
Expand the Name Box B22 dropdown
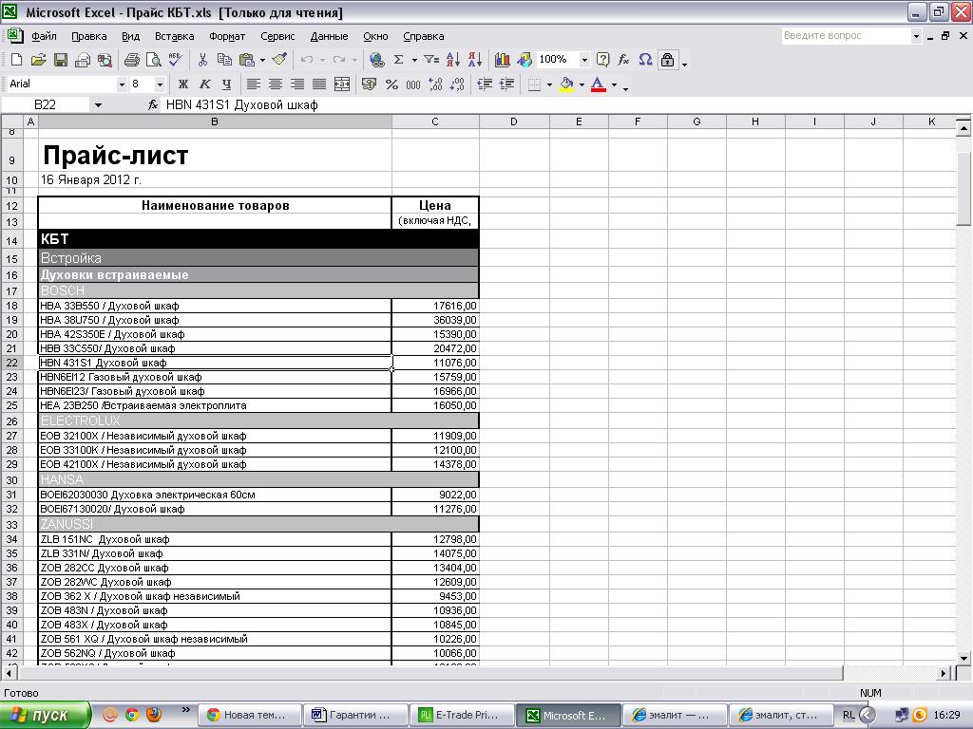tap(98, 104)
